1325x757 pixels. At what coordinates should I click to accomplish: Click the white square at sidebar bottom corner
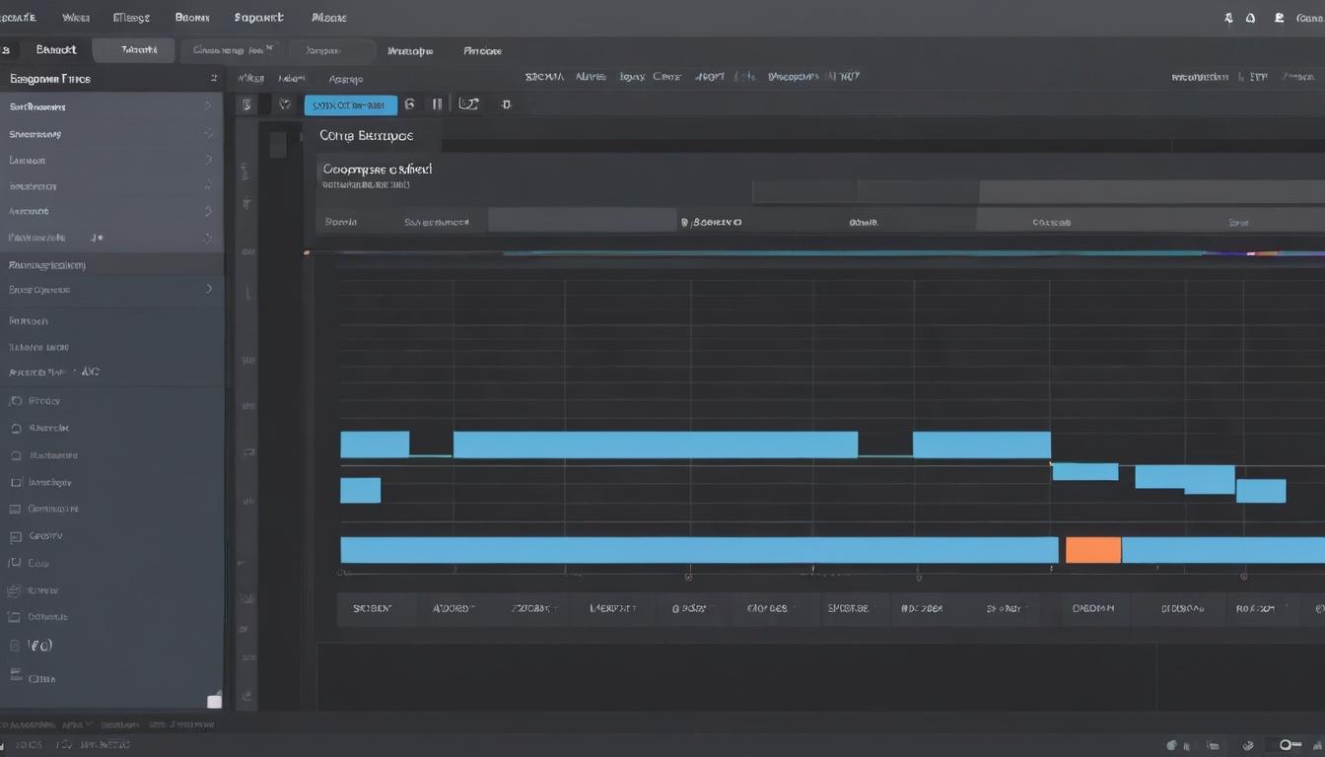pyautogui.click(x=214, y=701)
